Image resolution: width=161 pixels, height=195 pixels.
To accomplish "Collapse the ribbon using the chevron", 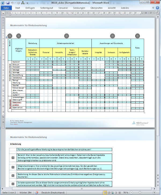I will pyautogui.click(x=153, y=8).
